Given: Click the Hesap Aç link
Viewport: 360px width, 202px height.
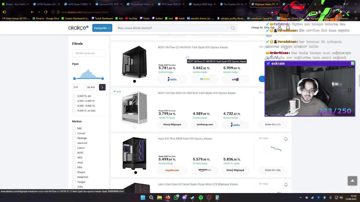Looking at the screenshot, I should pos(257,28).
